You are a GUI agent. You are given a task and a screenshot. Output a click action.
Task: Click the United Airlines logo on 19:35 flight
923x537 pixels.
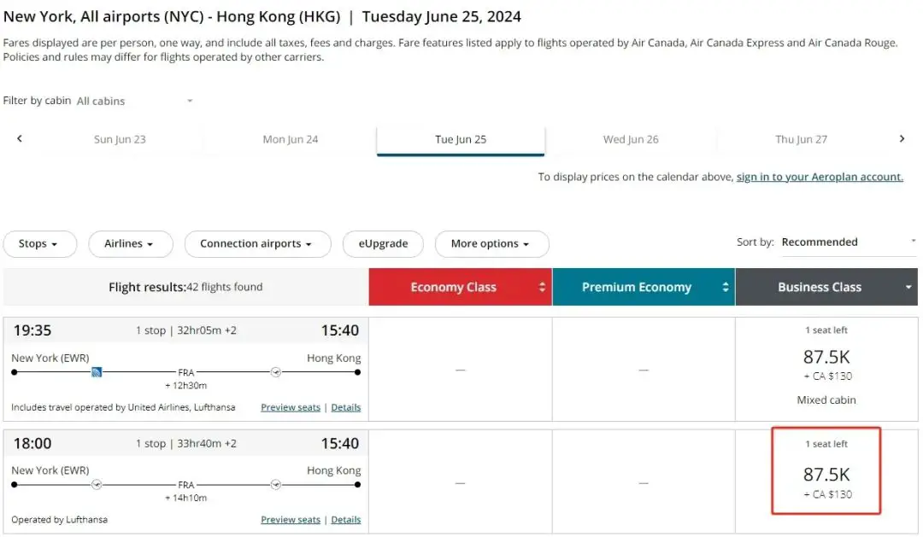tap(97, 372)
